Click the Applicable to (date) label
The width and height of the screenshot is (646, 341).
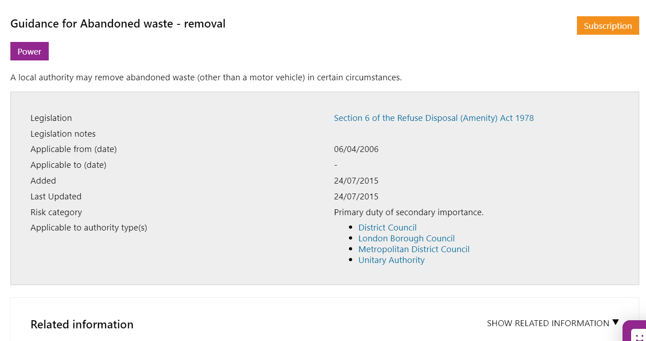[69, 165]
